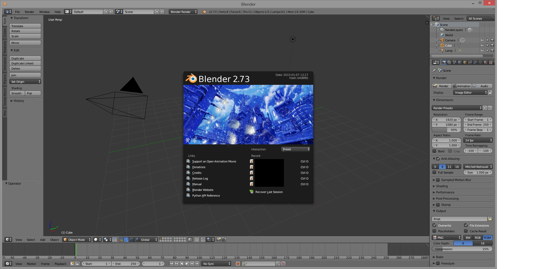Toggle the Anti-Aliasing checkbox
This screenshot has width=559, height=269.
pyautogui.click(x=438, y=159)
